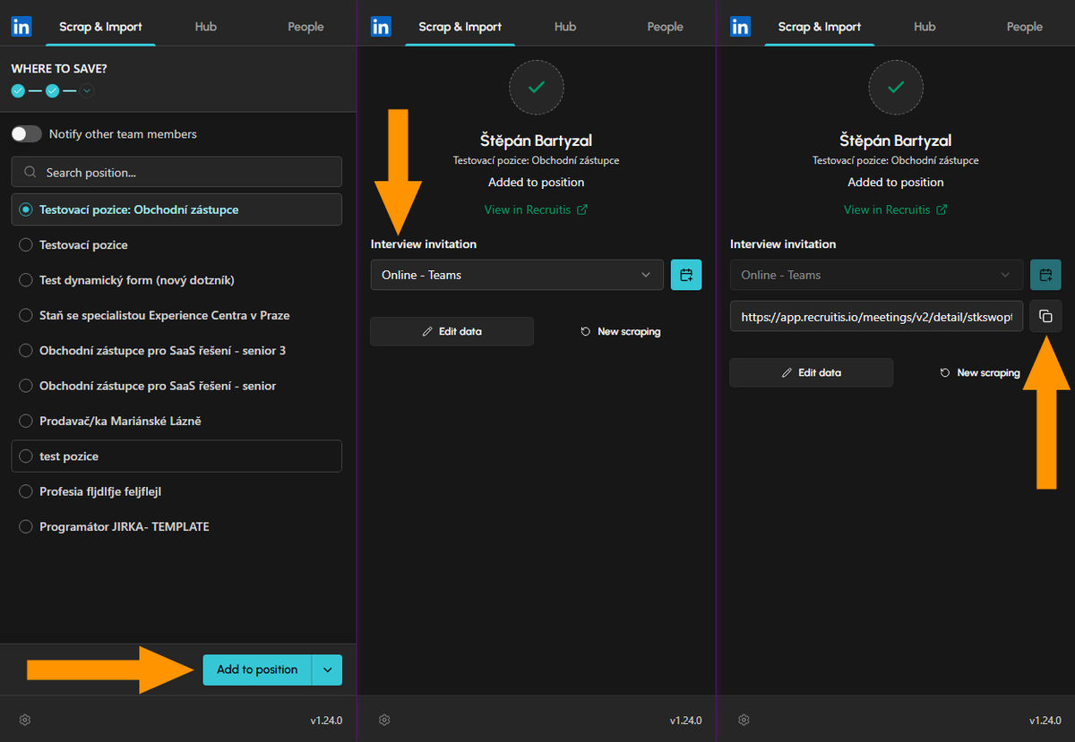Click the LinkedIn logo in the left panel
The height and width of the screenshot is (742, 1075).
coord(21,27)
